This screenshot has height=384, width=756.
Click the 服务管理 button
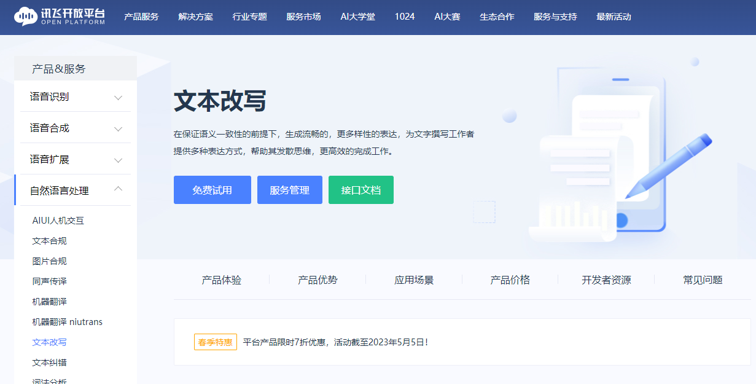point(290,190)
